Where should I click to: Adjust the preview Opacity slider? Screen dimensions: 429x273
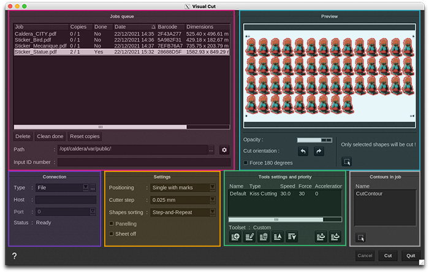coord(314,140)
